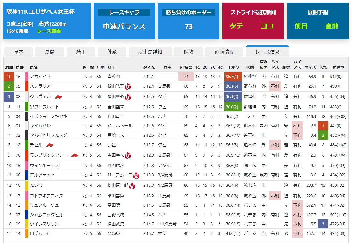Viewport: 352px width, 246px height.
Task: Click the border value 73
Action: click(189, 27)
